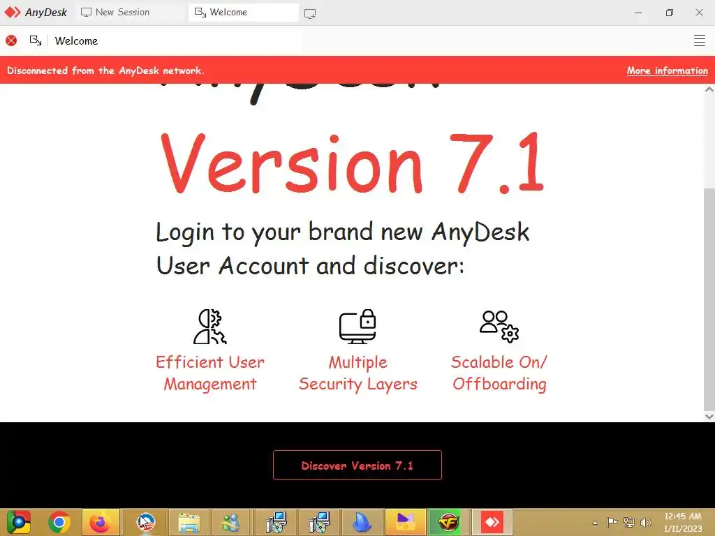Select the Welcome tab
The height and width of the screenshot is (536, 715).
click(244, 13)
